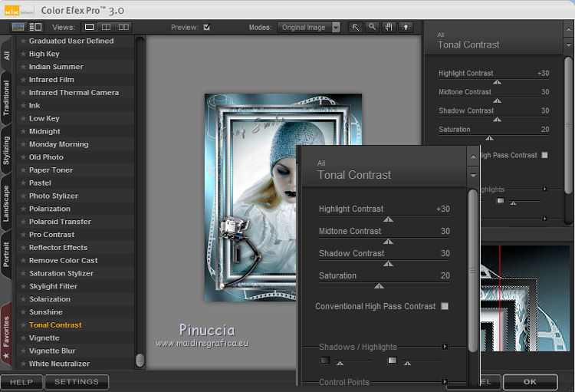This screenshot has width=575, height=392.
Task: Open the Modes dropdown
Action: tap(310, 27)
